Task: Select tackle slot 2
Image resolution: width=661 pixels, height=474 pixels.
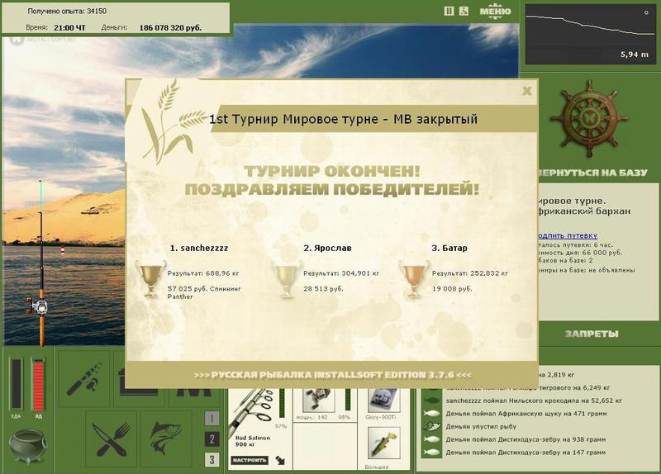Action: pyautogui.click(x=212, y=439)
